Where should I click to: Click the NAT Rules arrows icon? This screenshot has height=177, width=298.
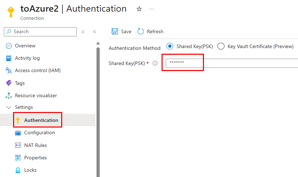(x=18, y=145)
